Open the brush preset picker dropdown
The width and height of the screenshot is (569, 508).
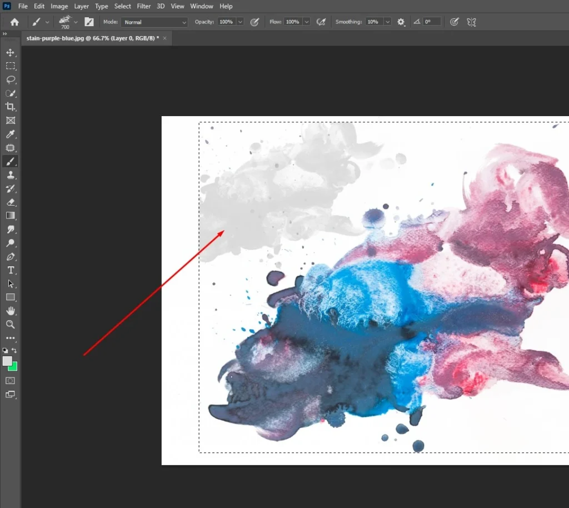pyautogui.click(x=68, y=22)
